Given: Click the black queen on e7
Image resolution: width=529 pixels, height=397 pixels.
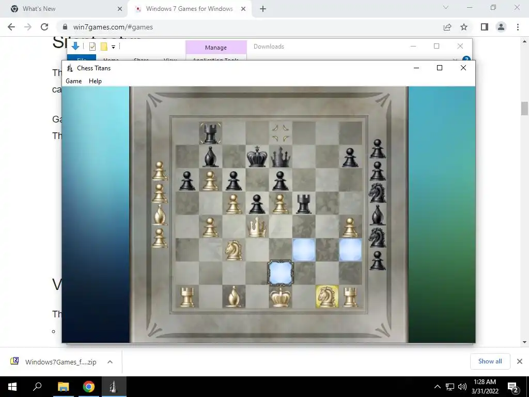Looking at the screenshot, I should point(281,157).
